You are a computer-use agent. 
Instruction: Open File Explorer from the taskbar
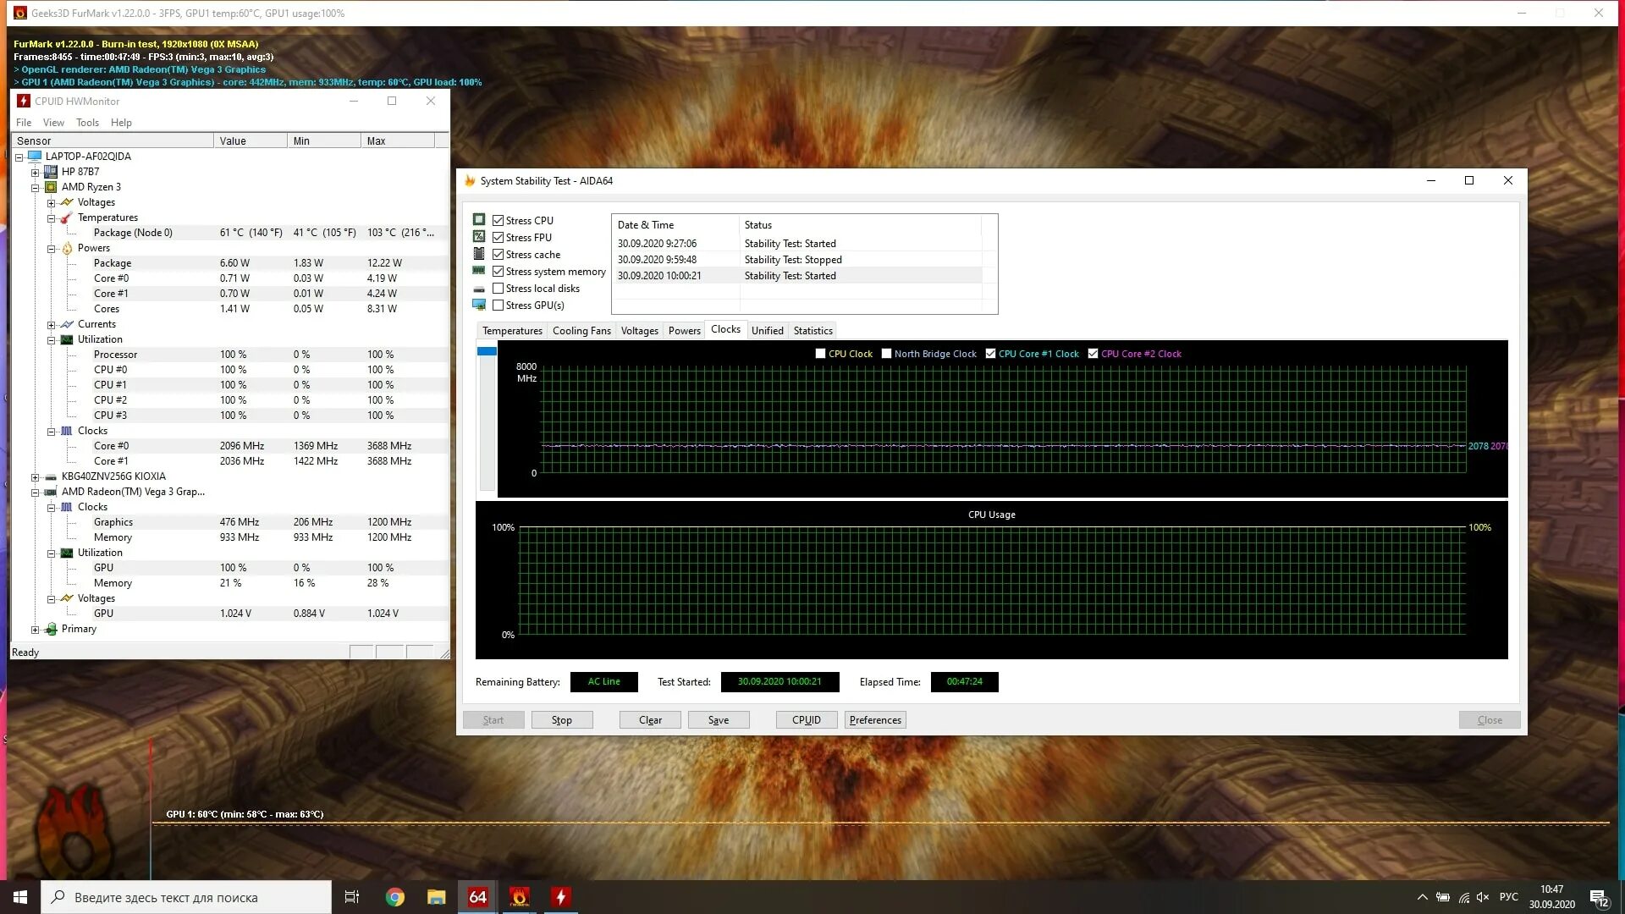pos(436,897)
